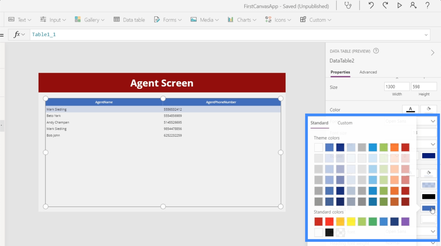Image resolution: width=441 pixels, height=246 pixels.
Task: Open the Help question mark
Action: pos(427,6)
